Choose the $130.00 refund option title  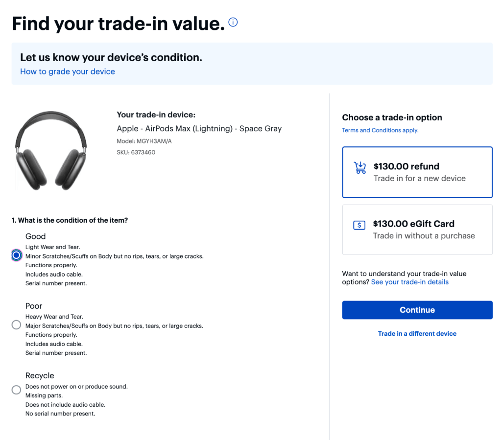[x=406, y=166]
